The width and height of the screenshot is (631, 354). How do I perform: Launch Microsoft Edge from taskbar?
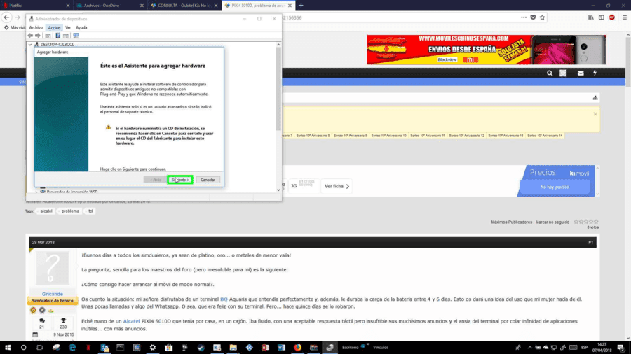click(72, 348)
